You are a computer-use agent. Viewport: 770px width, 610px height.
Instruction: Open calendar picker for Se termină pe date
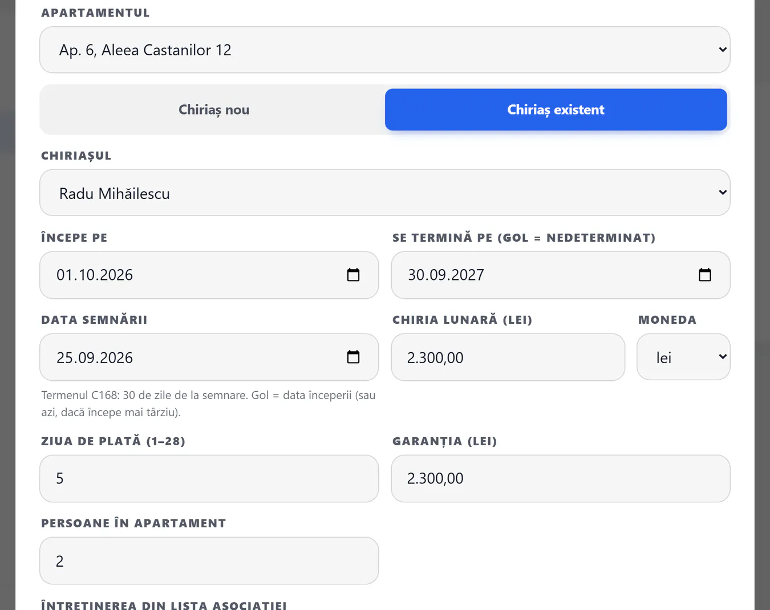(x=705, y=275)
